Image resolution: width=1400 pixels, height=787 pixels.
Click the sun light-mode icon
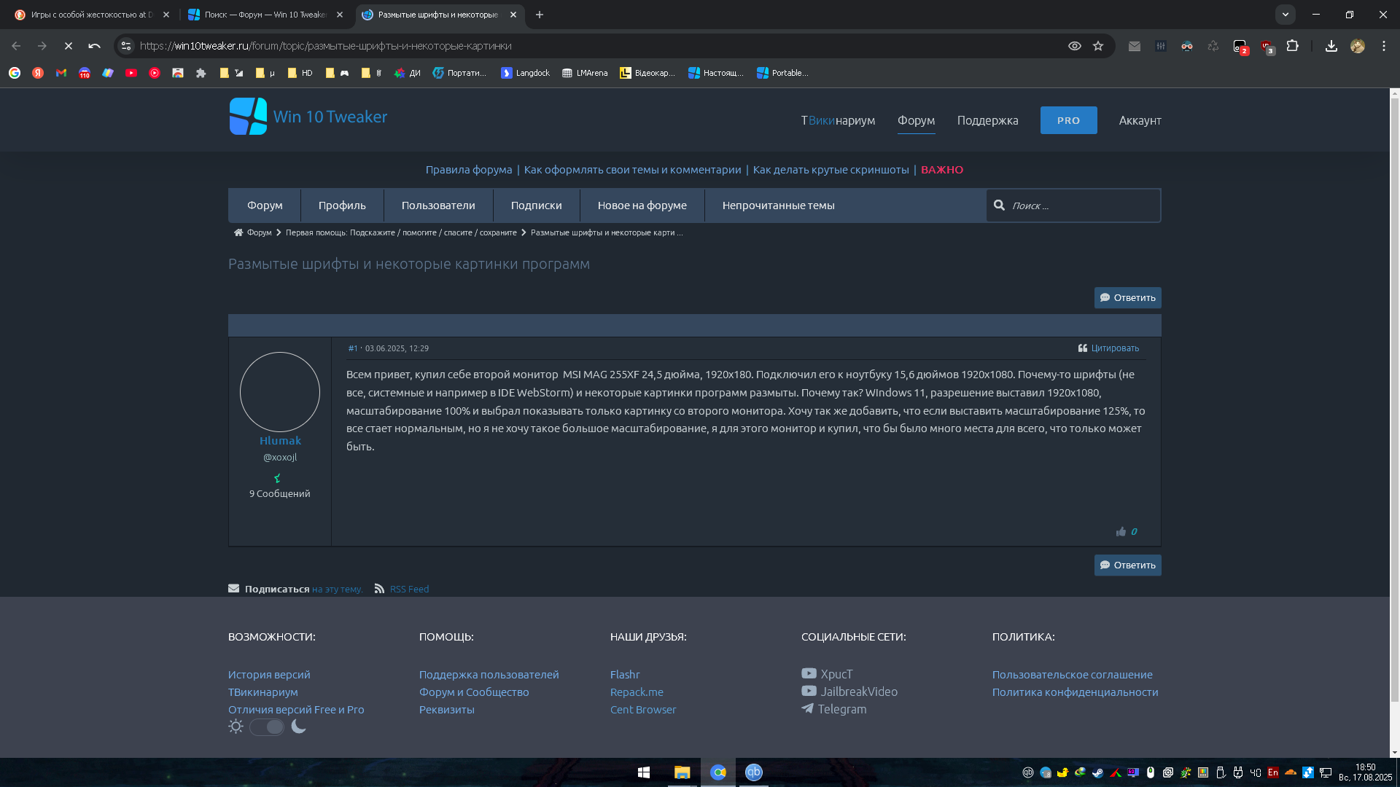point(236,727)
